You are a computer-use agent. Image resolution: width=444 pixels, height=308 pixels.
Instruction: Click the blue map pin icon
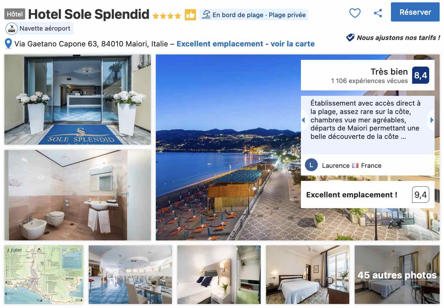click(8, 44)
